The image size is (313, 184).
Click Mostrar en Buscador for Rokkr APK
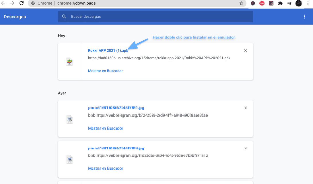click(105, 71)
